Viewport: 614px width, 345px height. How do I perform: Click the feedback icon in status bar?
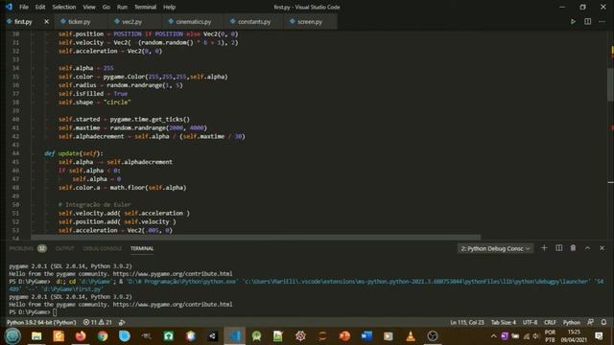pyautogui.click(x=591, y=322)
